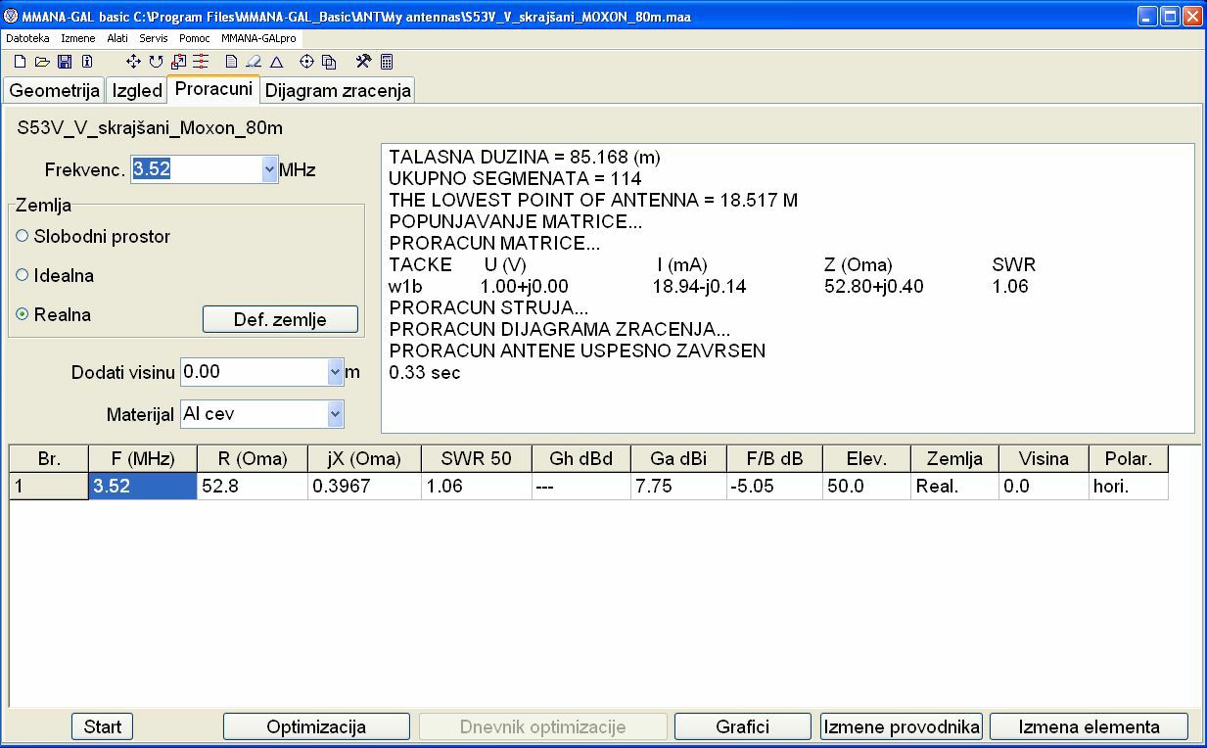Viewport: 1207px width, 748px height.
Task: Expand the Materijal dropdown list
Action: 336,414
